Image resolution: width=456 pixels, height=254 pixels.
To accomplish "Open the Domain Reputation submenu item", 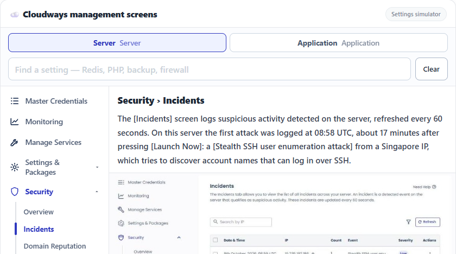I will [x=55, y=246].
